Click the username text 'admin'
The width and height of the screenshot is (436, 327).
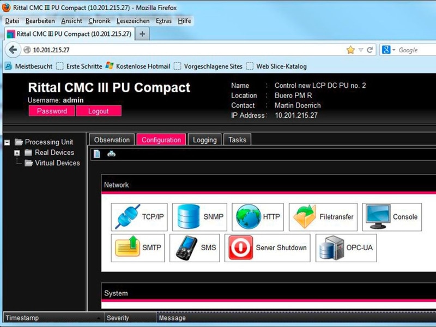(73, 100)
